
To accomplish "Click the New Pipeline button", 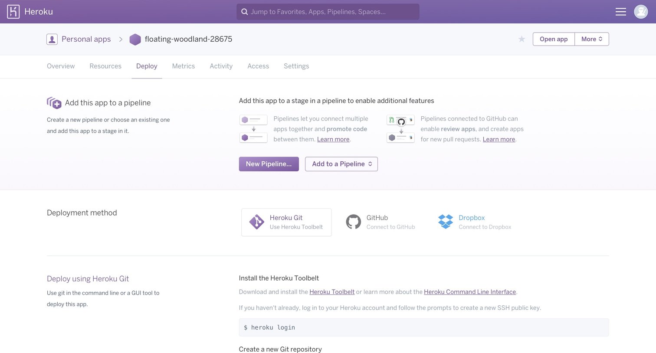I will tap(269, 164).
